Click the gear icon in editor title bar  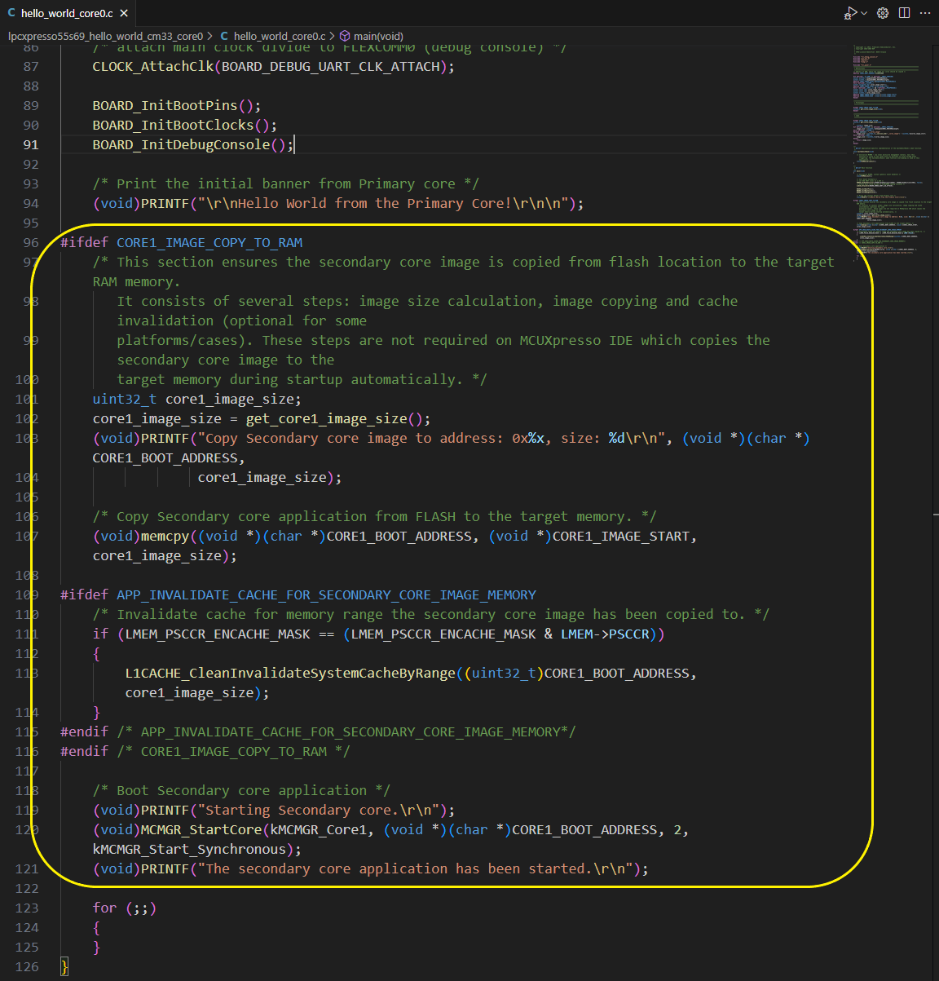[x=883, y=13]
